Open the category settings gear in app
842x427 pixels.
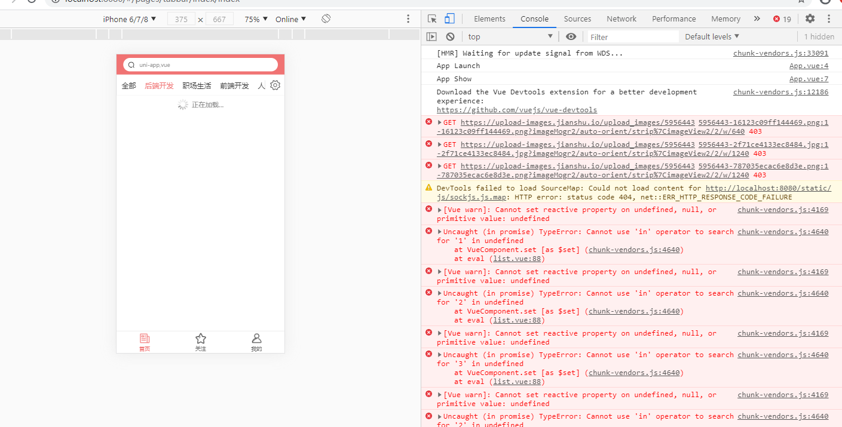(275, 85)
